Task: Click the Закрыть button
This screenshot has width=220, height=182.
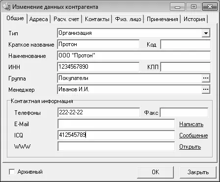Action: coord(198,172)
